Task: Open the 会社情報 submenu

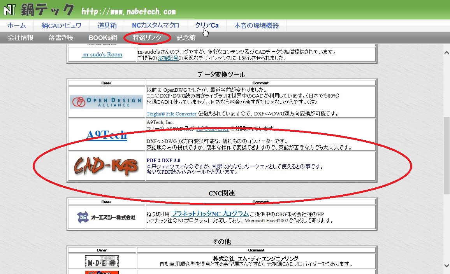Action: (x=20, y=38)
